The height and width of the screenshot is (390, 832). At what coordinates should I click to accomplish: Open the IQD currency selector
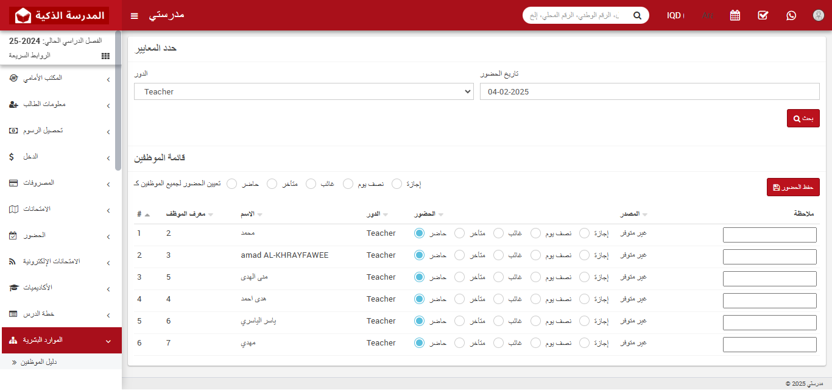tap(675, 15)
